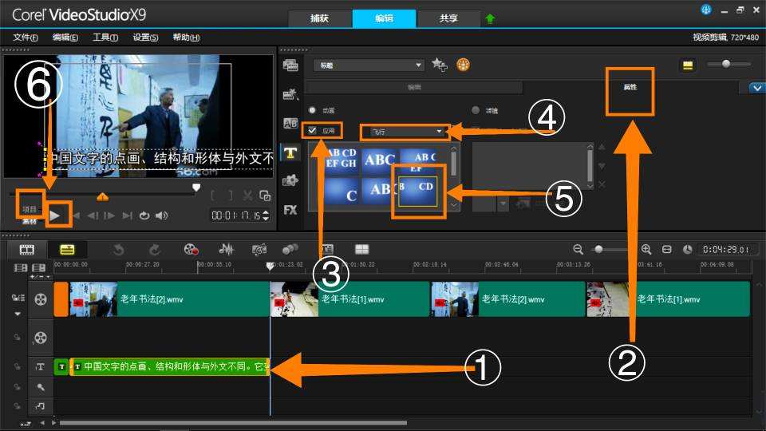Open the Graphic library icon
Screen dimensions: 766x431
click(x=290, y=181)
